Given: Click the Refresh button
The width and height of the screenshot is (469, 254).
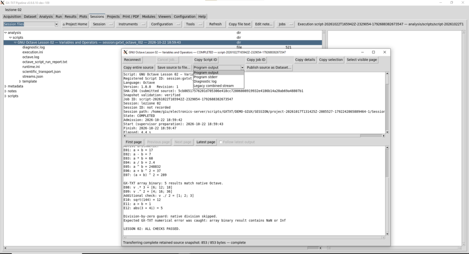Looking at the screenshot, I should tap(215, 24).
